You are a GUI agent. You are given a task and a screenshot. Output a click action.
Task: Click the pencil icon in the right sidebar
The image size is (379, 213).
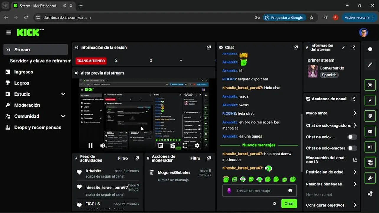370,64
